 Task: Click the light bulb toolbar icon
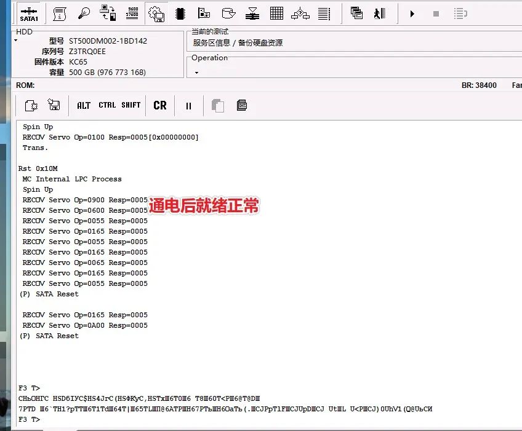(84, 14)
